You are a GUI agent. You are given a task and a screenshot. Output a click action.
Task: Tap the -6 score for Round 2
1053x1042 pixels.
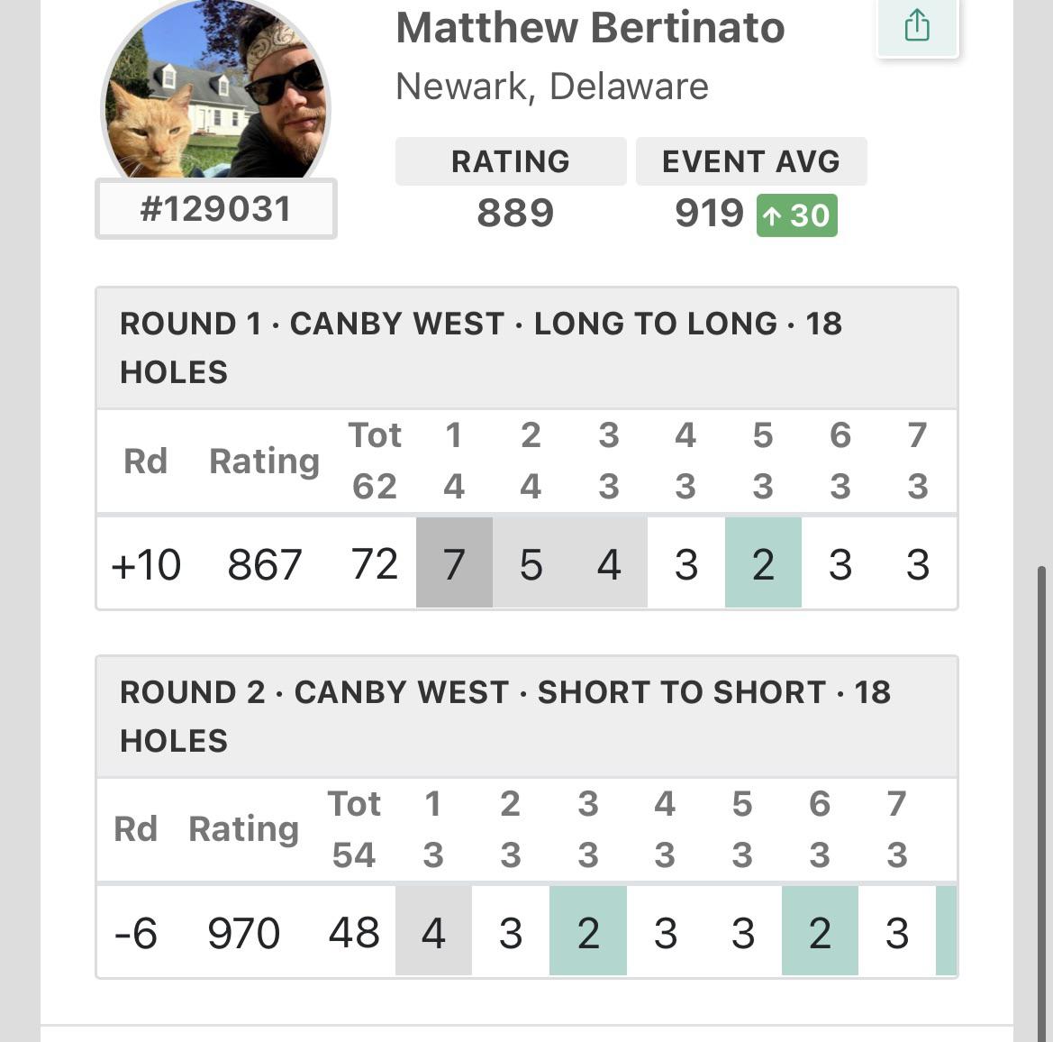(136, 933)
